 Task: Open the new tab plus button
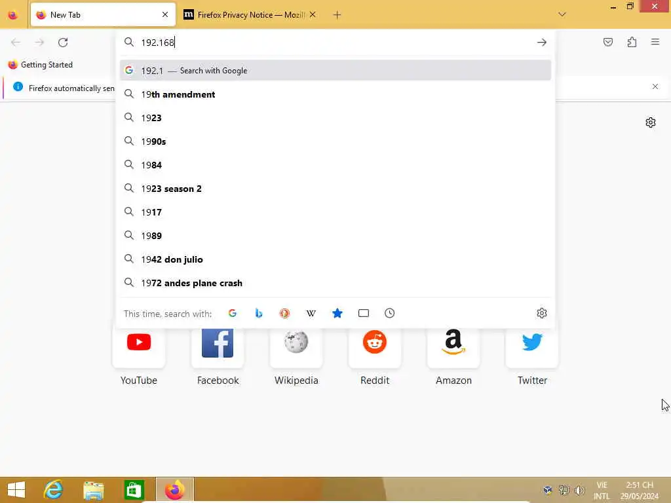tap(337, 15)
